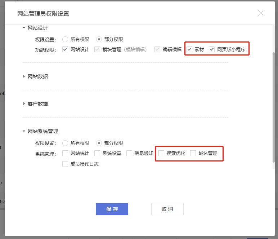Viewport: 278px width, 239px height.
Task: Enable the 网站统计 checkbox
Action: [65, 153]
